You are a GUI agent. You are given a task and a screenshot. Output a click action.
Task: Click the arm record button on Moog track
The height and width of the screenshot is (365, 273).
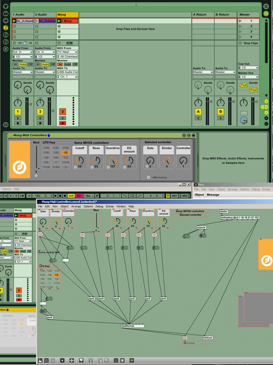[x=62, y=123]
